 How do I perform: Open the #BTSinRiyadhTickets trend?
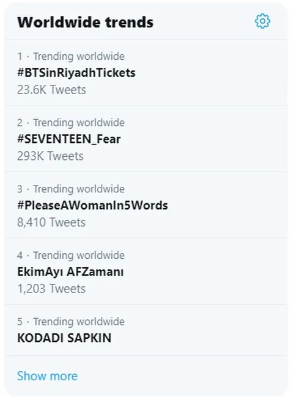(x=76, y=73)
